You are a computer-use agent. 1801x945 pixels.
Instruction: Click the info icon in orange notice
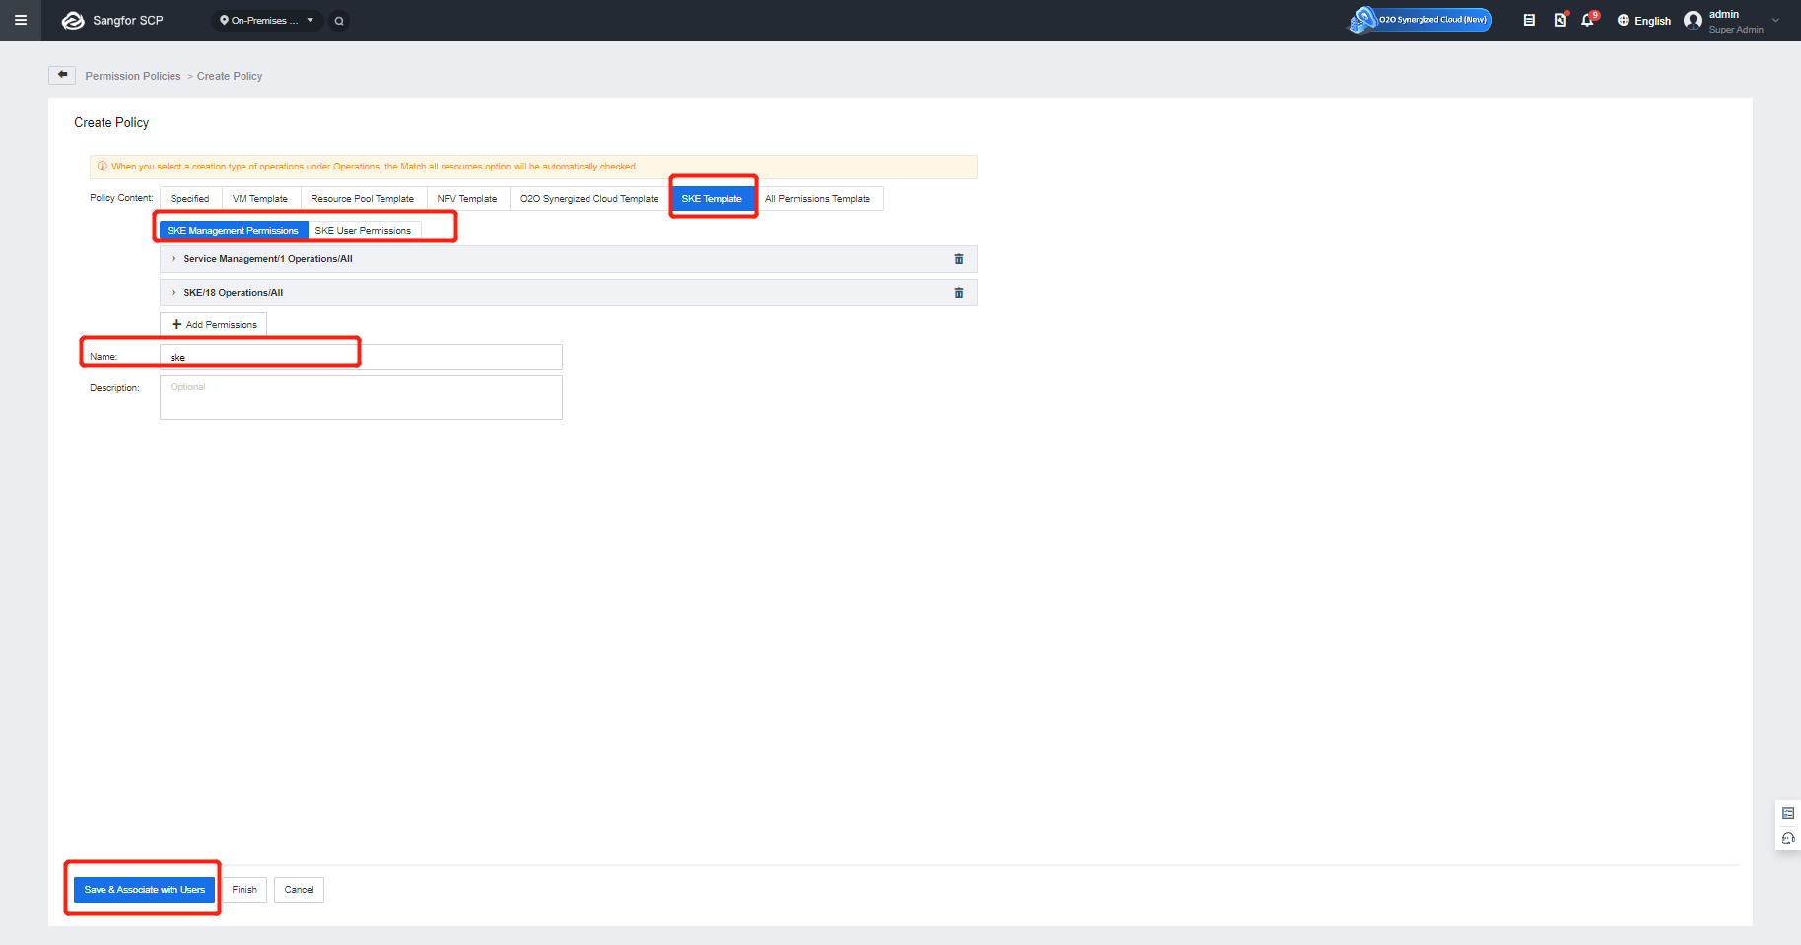click(x=103, y=167)
